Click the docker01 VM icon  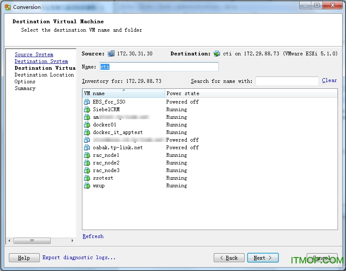click(87, 125)
